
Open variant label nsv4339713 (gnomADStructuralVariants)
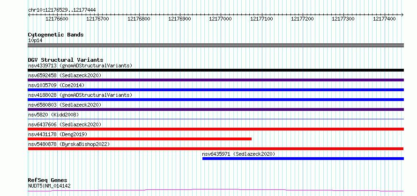coord(80,65)
